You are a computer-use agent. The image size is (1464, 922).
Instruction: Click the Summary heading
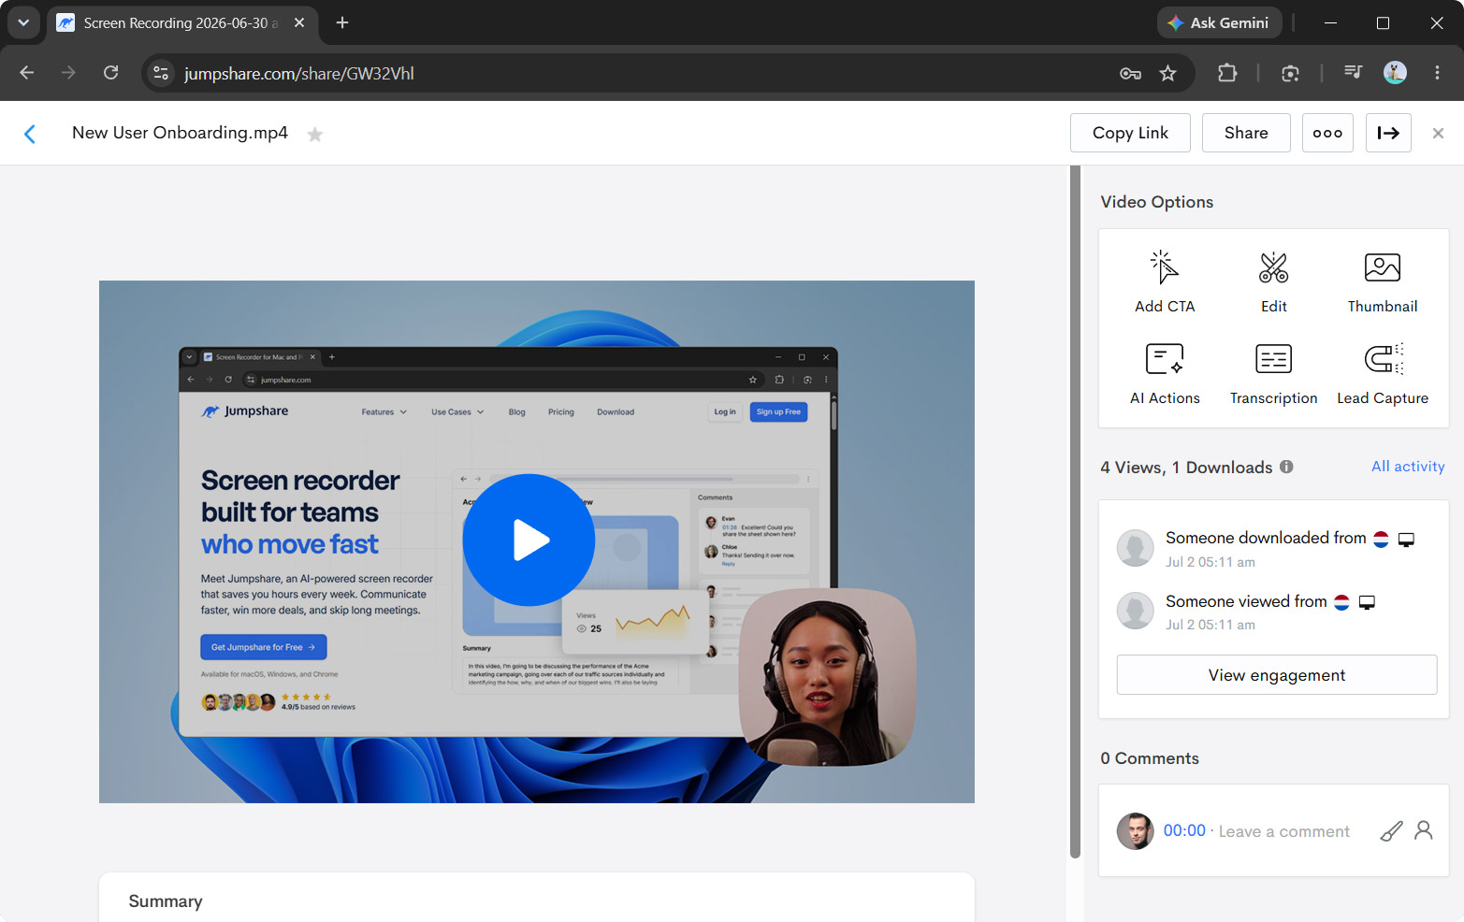click(x=166, y=901)
